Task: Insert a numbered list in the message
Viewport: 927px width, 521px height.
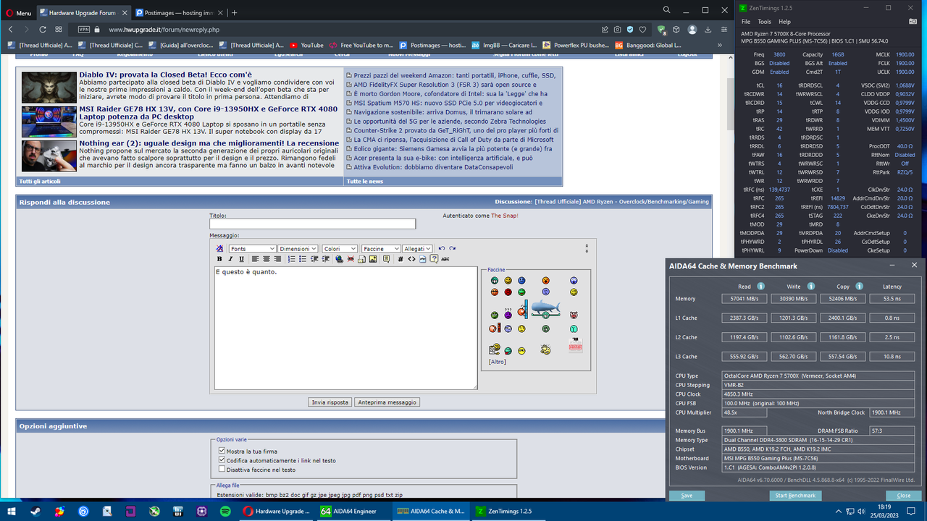Action: point(291,259)
